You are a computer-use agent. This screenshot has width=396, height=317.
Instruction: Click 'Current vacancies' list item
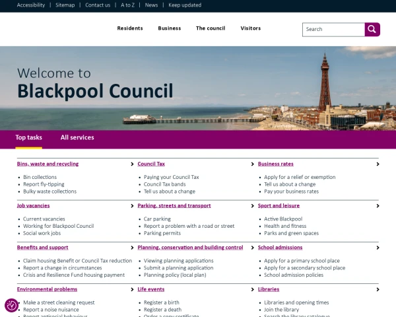click(44, 219)
